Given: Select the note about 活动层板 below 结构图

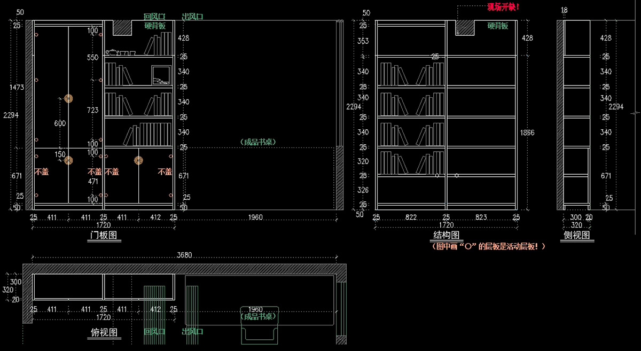Looking at the screenshot, I should pyautogui.click(x=489, y=246).
